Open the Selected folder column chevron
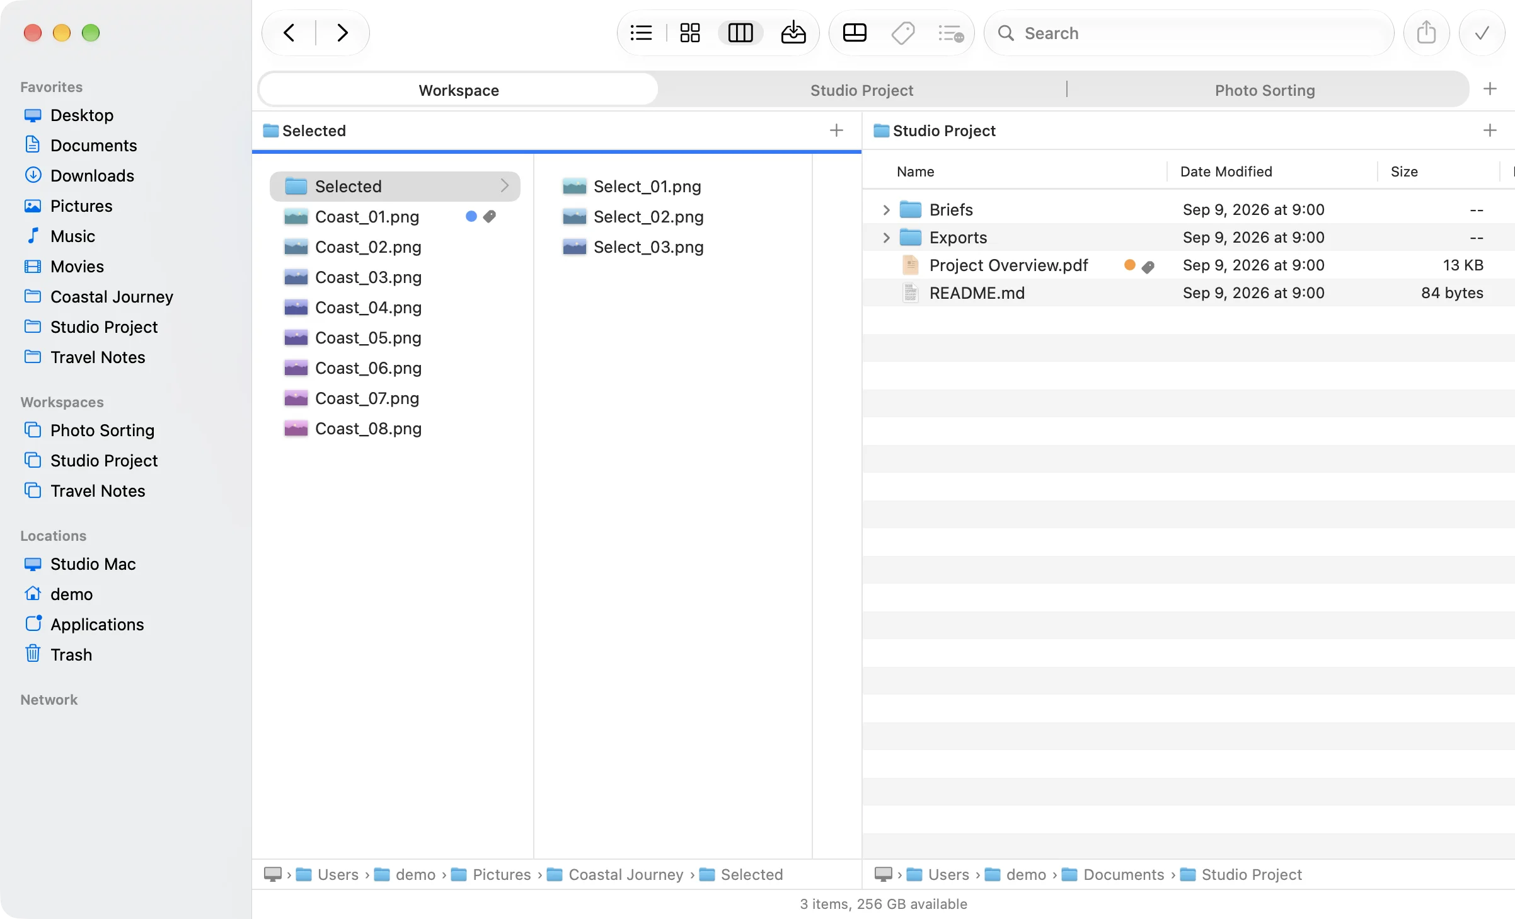1515x919 pixels. tap(504, 186)
